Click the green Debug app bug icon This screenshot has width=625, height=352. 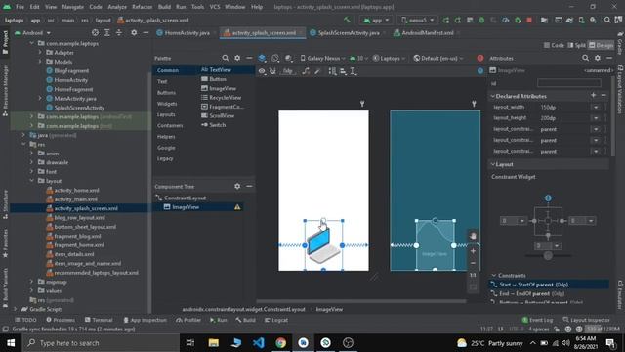coord(481,20)
